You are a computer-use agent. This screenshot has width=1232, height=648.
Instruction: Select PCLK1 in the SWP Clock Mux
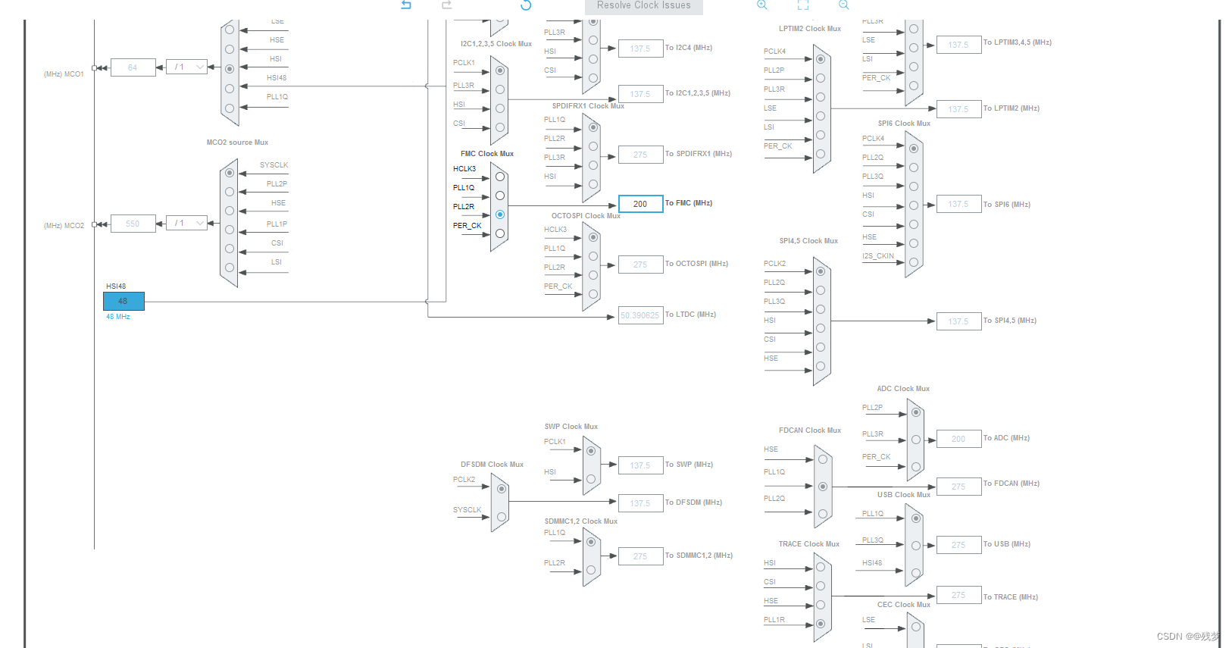click(x=591, y=451)
